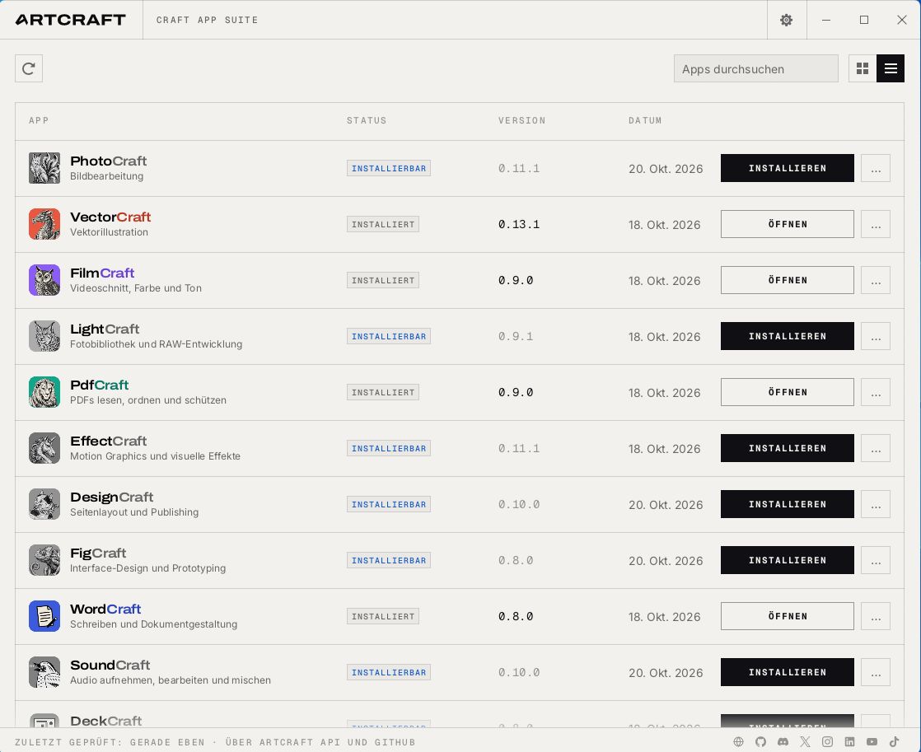Launch WordCraft via Öffnen

pos(787,616)
